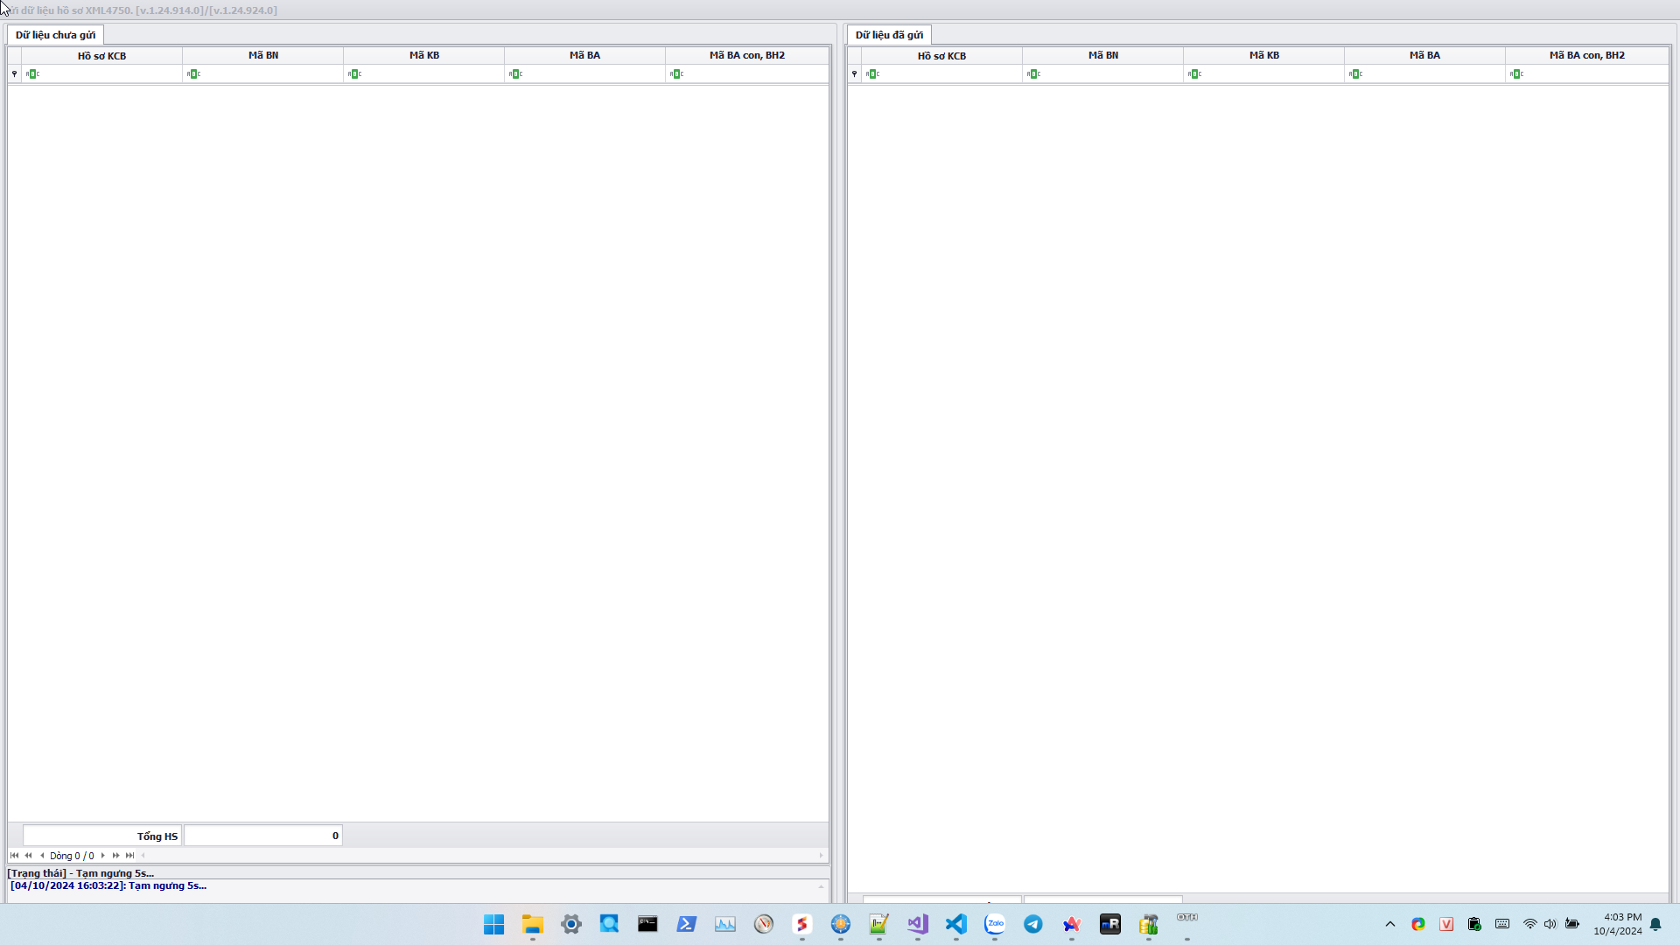The height and width of the screenshot is (945, 1680).
Task: Select the 'Dữ liệu đã gửi' tab
Action: click(x=889, y=35)
